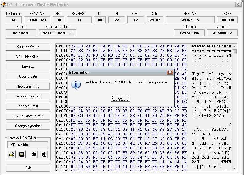Click the Write EEPROM button
This screenshot has width=244, height=175.
tap(28, 57)
